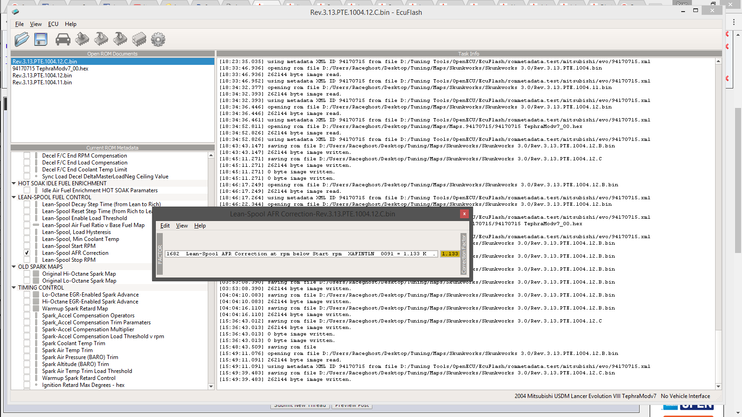Open Options via the gear toolbar icon
Screen dimensions: 742x417
pos(158,39)
